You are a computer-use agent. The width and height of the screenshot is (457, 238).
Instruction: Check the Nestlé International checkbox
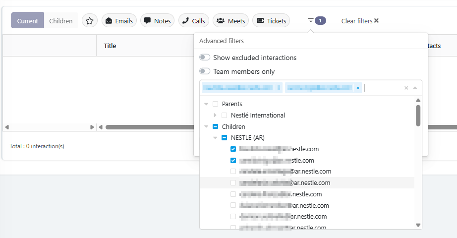point(224,115)
